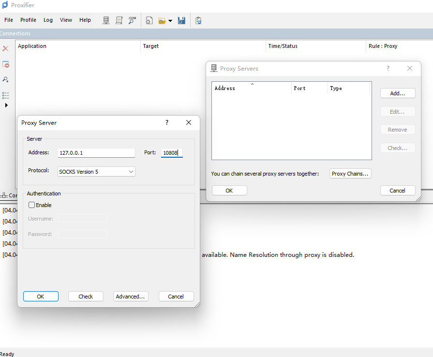
Task: Open the Log menu
Action: point(48,20)
